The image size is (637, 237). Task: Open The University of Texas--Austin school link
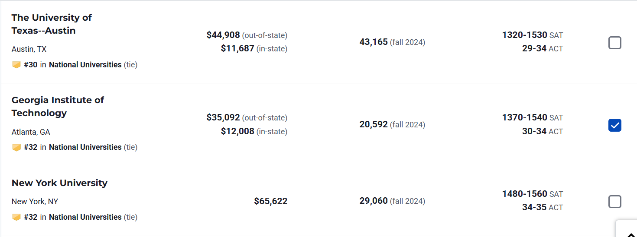(52, 24)
